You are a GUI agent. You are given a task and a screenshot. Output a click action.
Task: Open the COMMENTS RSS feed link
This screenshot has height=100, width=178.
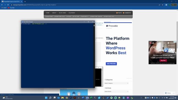(127, 13)
